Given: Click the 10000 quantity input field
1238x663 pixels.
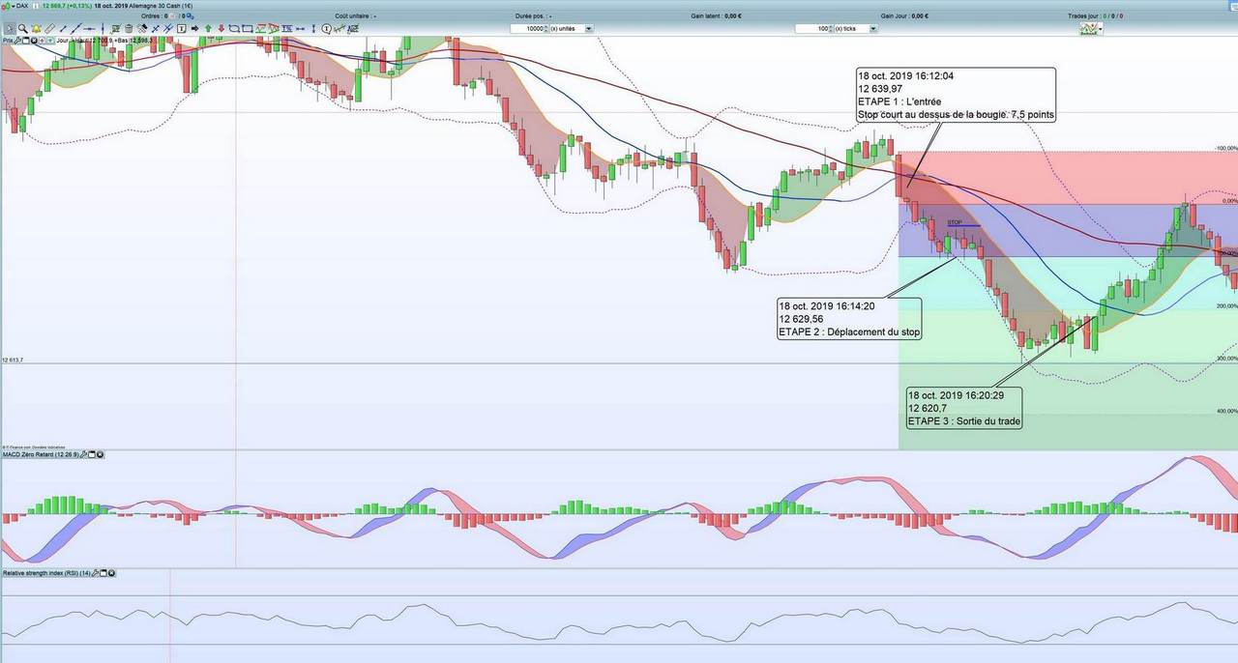Looking at the screenshot, I should click(x=527, y=29).
